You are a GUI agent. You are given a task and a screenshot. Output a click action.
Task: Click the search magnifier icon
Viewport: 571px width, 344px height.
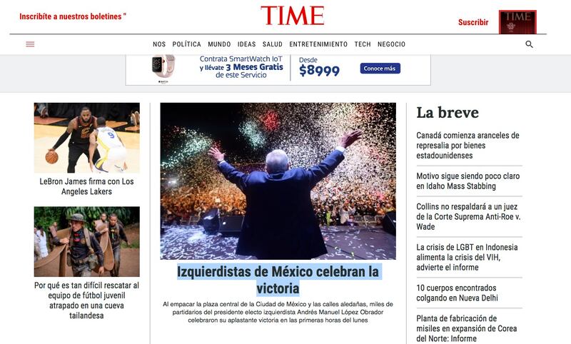(529, 44)
